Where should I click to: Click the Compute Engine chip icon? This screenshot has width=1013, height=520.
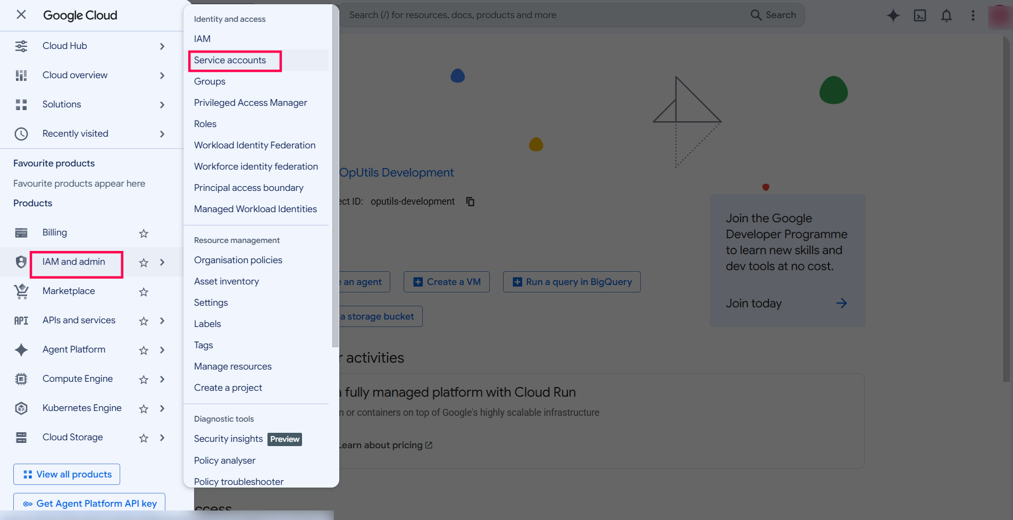(x=21, y=379)
